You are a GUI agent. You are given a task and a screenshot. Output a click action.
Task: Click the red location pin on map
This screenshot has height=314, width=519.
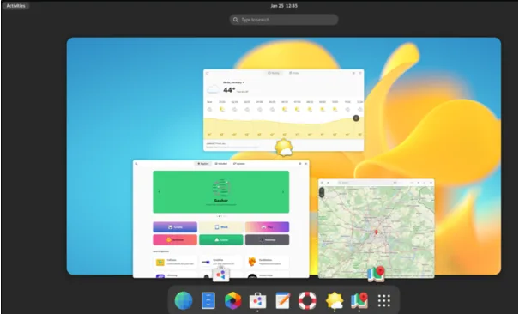(376, 232)
